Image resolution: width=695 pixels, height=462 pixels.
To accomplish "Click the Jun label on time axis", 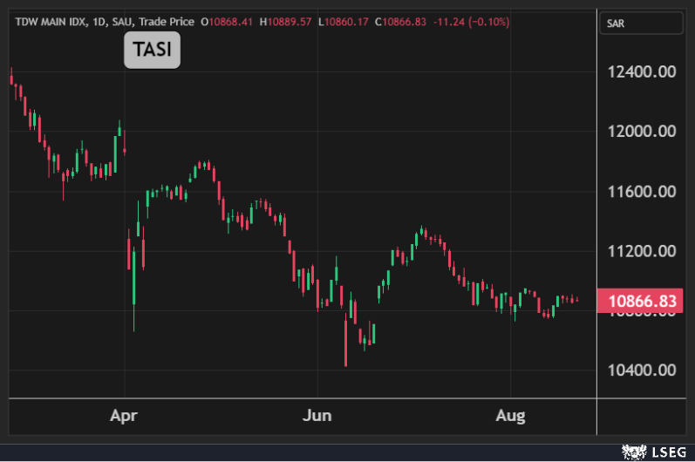I will tap(317, 416).
